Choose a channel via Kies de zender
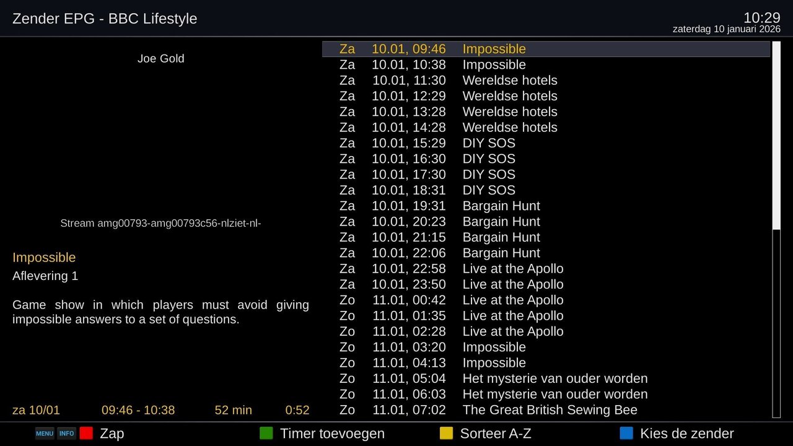 click(687, 434)
